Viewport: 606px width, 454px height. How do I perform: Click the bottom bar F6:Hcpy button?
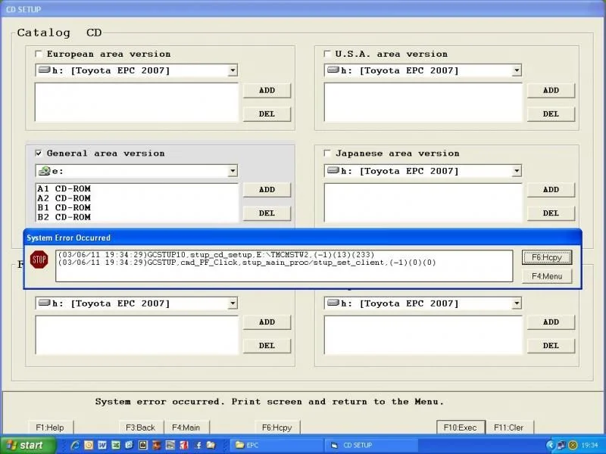(277, 428)
